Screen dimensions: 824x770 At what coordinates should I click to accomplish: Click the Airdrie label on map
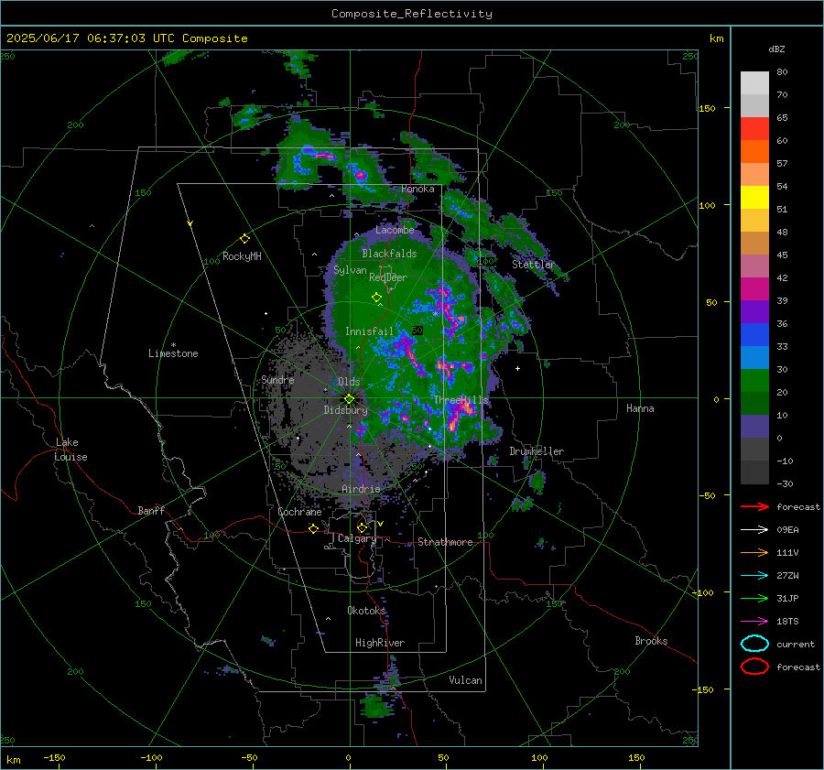(x=361, y=489)
